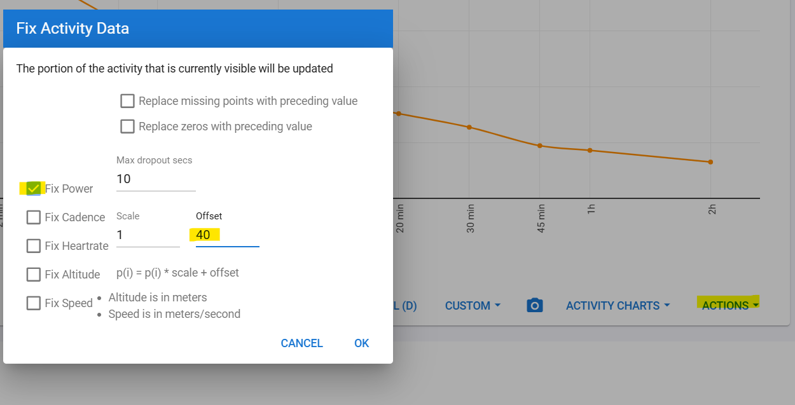Focus the Max dropout secs field
Screen dimensions: 795x405
pos(156,179)
